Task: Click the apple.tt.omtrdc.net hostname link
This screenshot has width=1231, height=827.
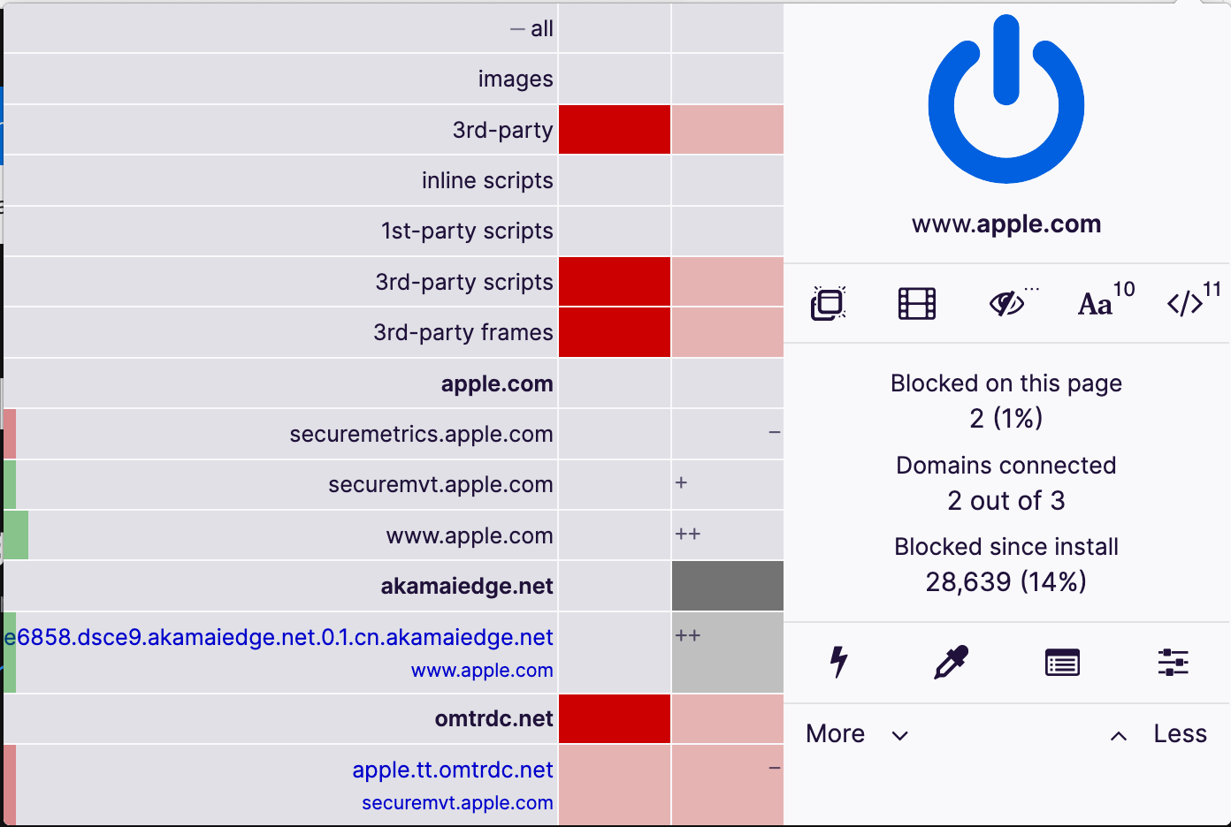Action: (453, 770)
